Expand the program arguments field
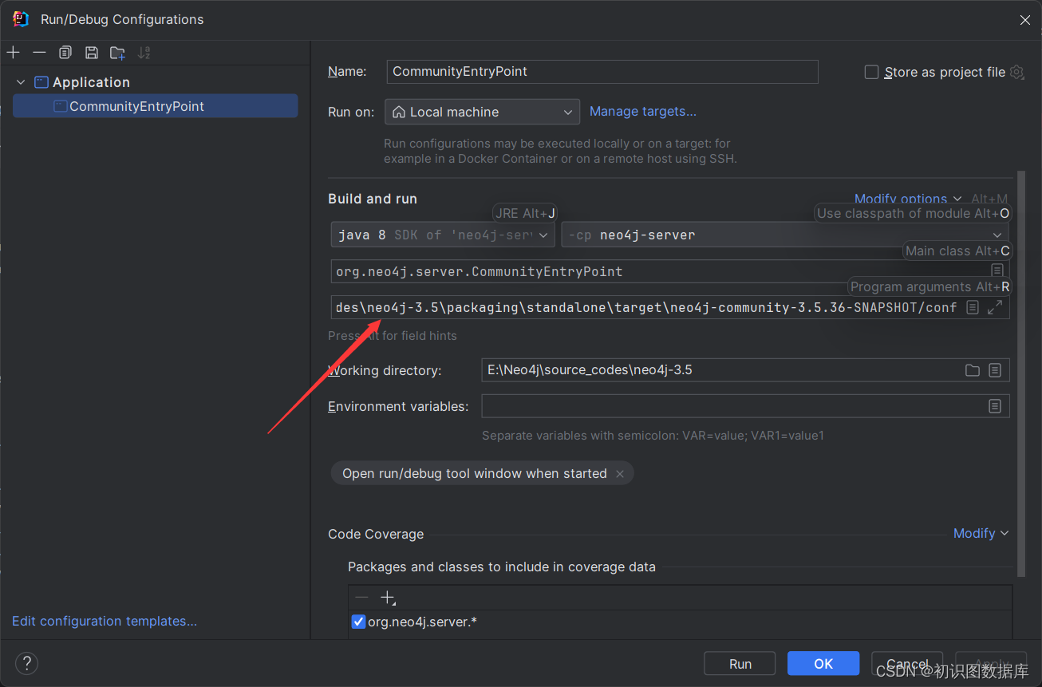The image size is (1042, 687). [995, 307]
